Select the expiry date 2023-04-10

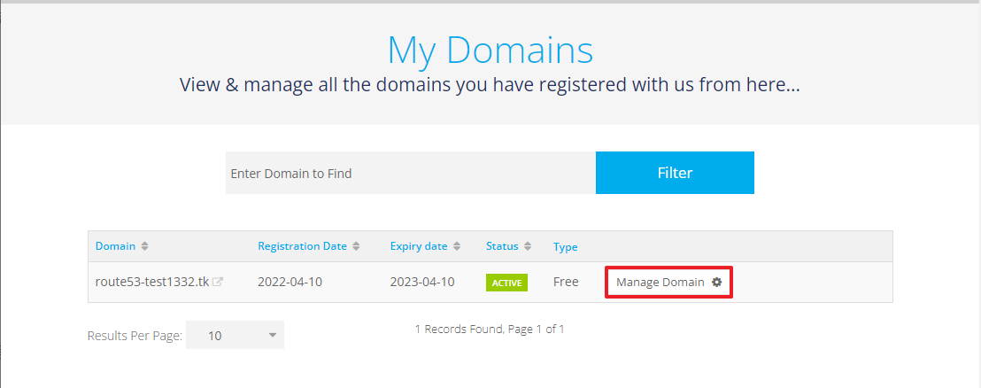pos(422,282)
